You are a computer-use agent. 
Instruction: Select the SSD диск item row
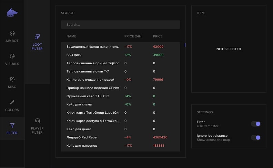pos(120,55)
